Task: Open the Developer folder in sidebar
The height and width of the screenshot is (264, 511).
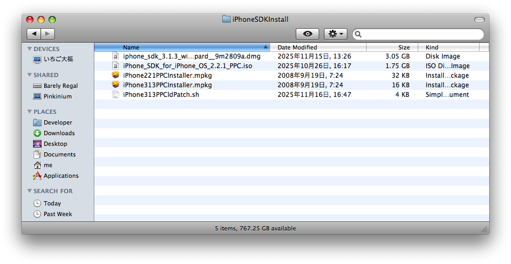Action: 58,122
